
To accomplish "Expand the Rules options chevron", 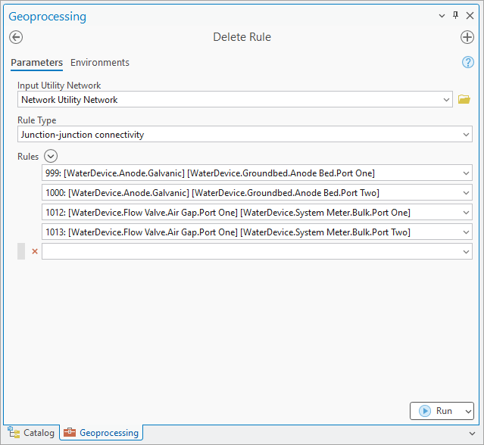I will (50, 156).
